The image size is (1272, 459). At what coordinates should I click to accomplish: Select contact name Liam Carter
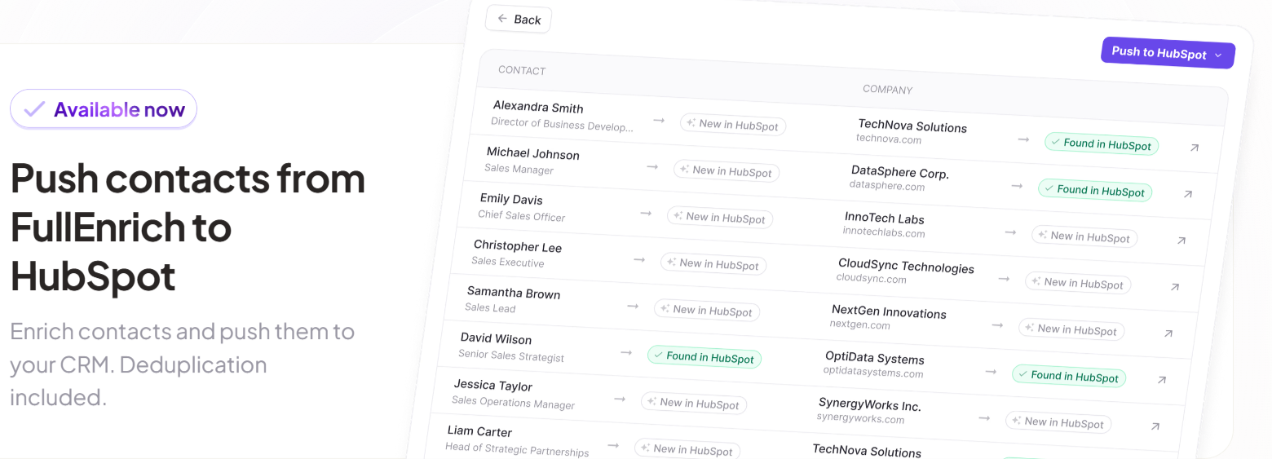pos(479,431)
